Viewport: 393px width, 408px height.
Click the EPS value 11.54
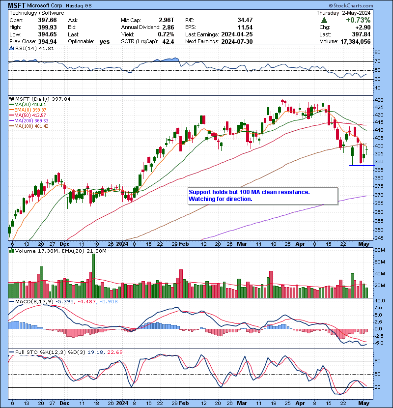[245, 28]
